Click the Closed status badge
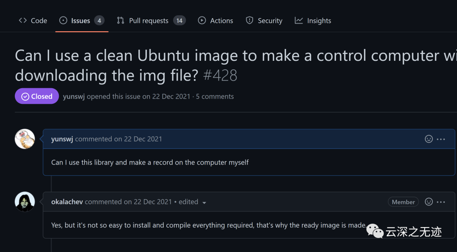 tap(37, 96)
